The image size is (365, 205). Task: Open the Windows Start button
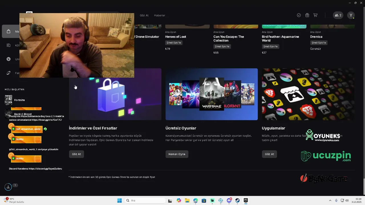click(119, 200)
